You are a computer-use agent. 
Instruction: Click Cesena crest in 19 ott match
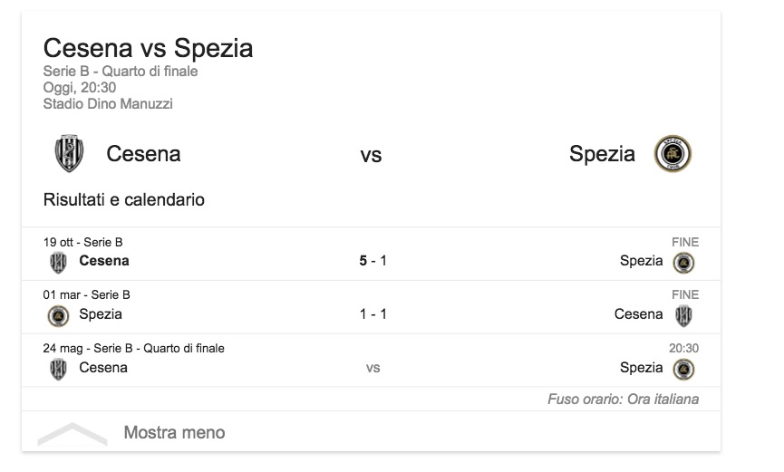pyautogui.click(x=58, y=262)
